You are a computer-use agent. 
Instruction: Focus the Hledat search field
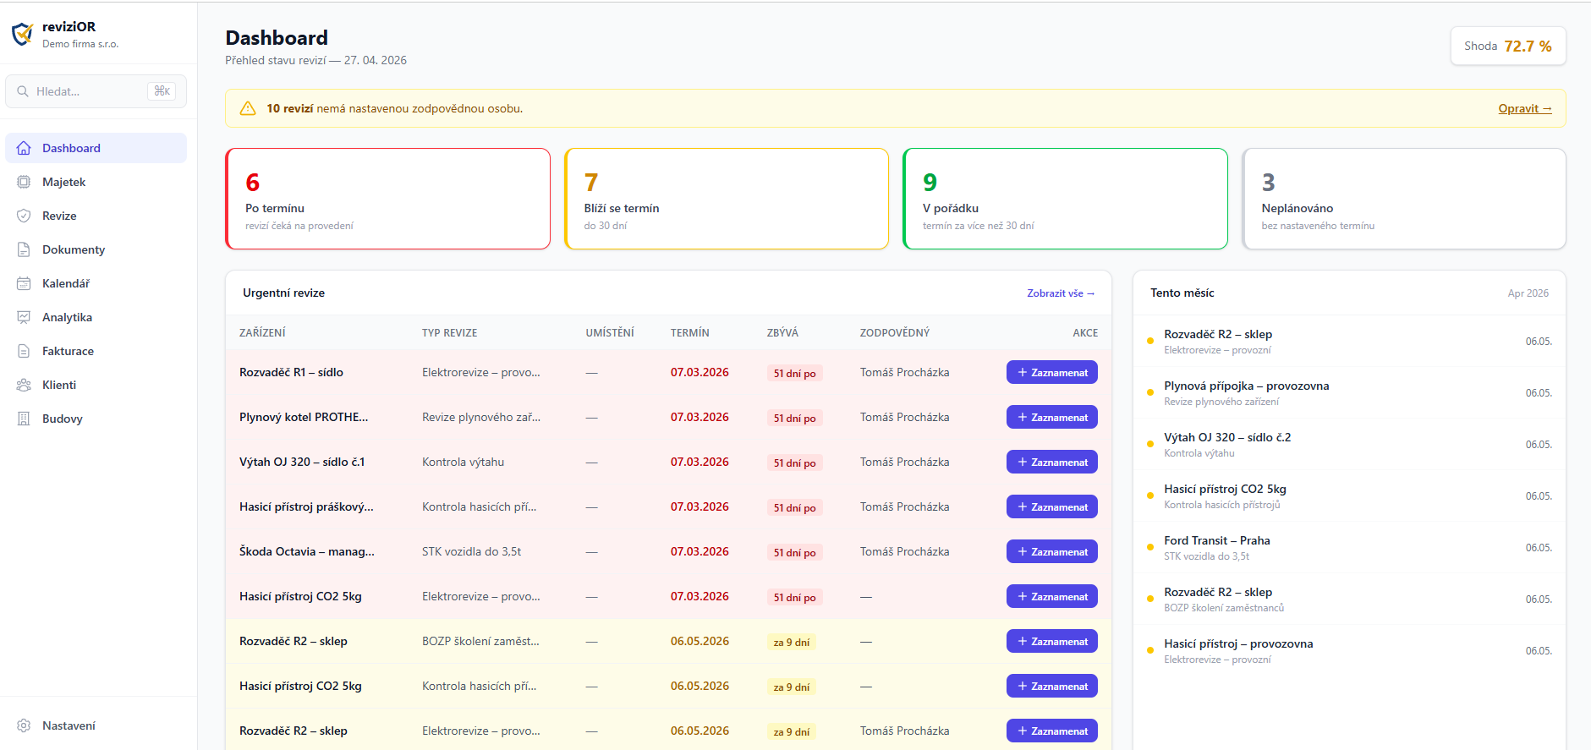coord(96,91)
